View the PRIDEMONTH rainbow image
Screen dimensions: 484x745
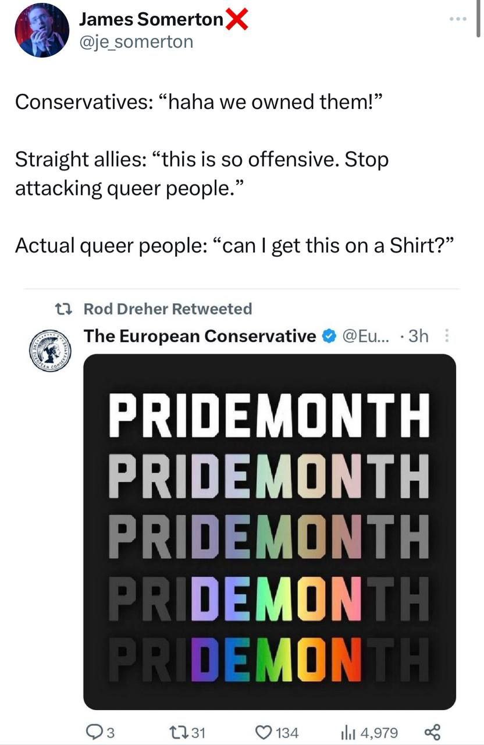pos(270,531)
